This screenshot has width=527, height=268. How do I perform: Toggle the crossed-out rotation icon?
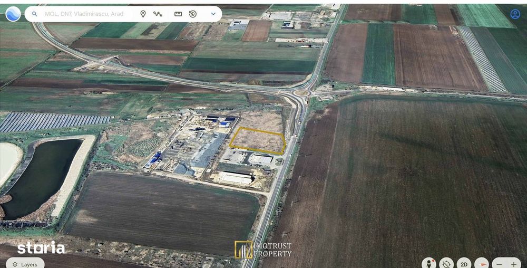[446, 264]
